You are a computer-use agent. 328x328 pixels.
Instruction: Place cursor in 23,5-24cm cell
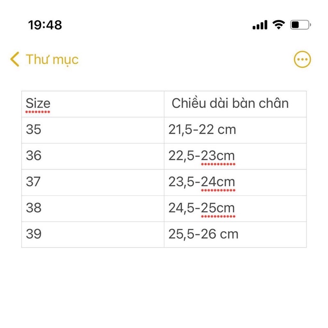[201, 182]
